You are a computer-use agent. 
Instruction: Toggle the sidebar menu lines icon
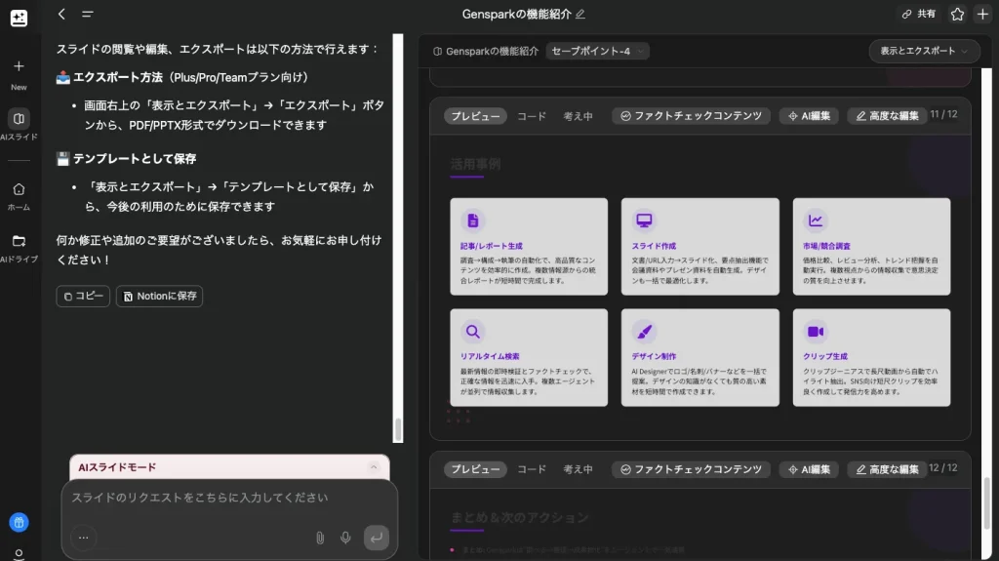pos(87,14)
